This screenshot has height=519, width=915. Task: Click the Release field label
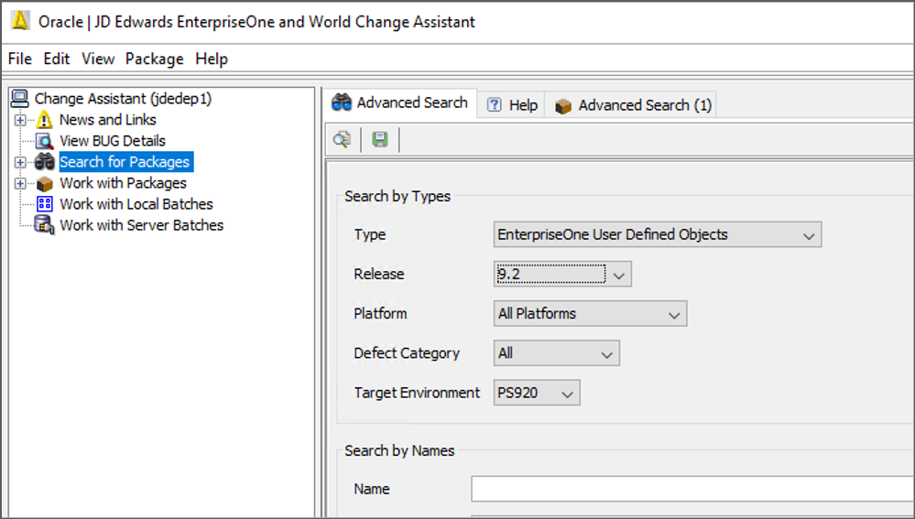378,274
